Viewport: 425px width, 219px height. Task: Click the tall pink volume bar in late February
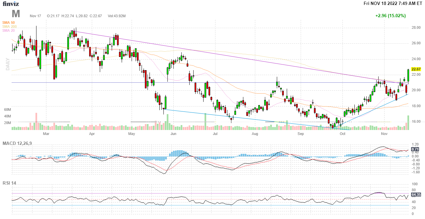click(x=36, y=121)
